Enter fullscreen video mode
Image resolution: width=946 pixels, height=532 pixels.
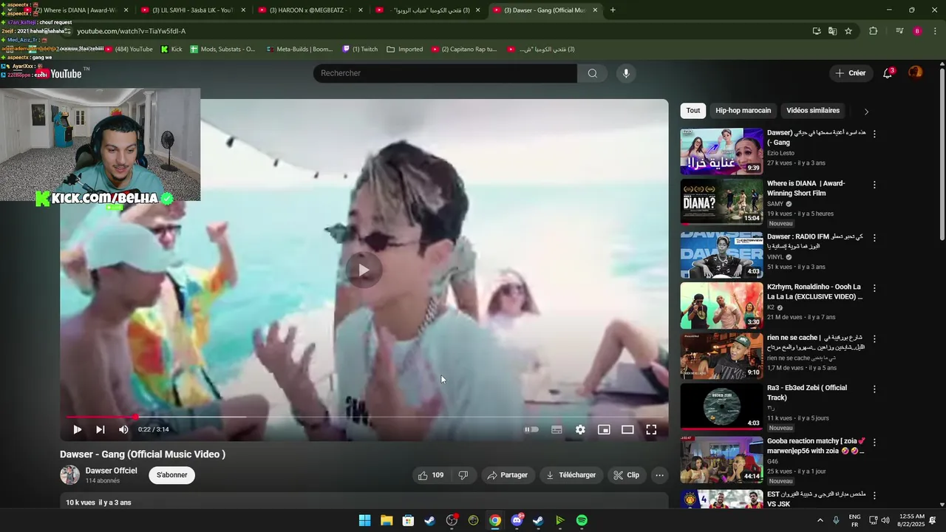point(651,429)
